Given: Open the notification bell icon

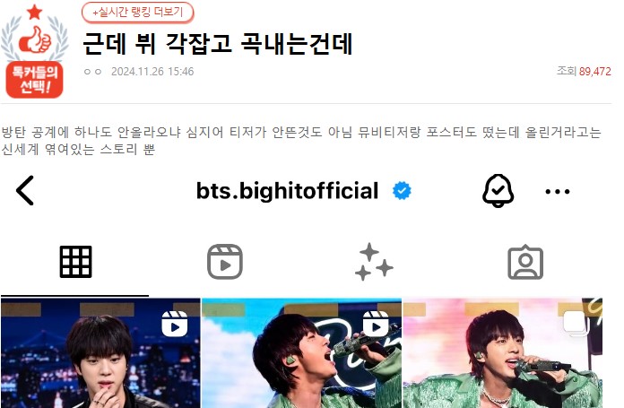Looking at the screenshot, I should 498,191.
